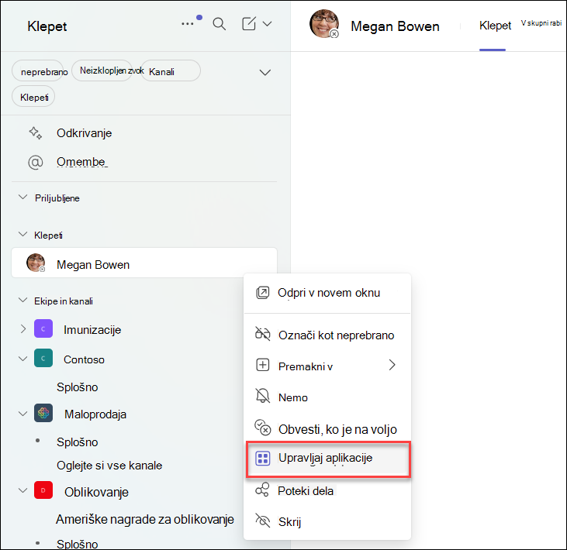The width and height of the screenshot is (567, 550).
Task: Open the Oblikovanje team
Action: coord(96,492)
